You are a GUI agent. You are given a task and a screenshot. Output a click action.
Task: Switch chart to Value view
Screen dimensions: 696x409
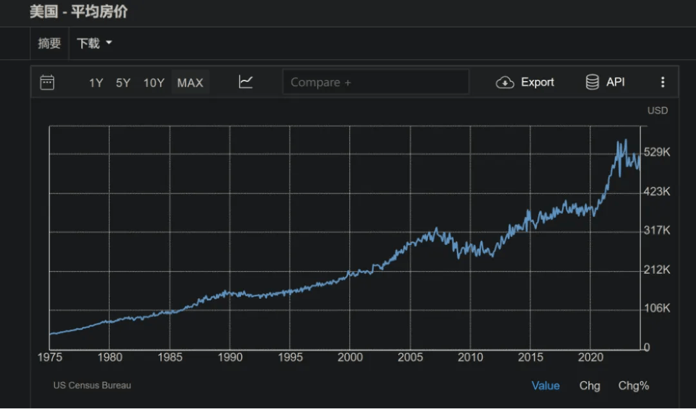pos(545,386)
